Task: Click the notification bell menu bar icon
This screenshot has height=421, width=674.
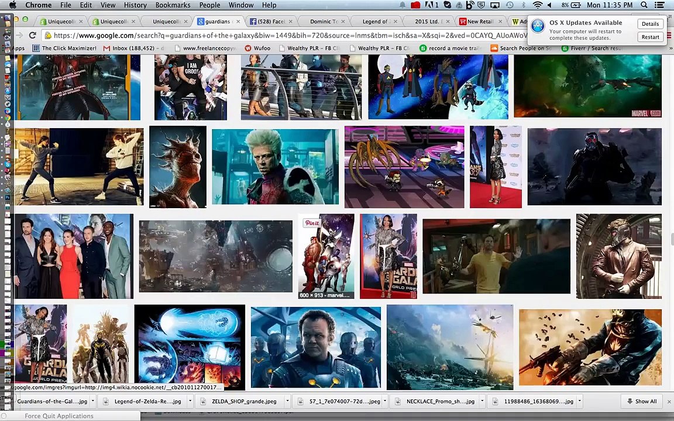Action: click(x=403, y=5)
